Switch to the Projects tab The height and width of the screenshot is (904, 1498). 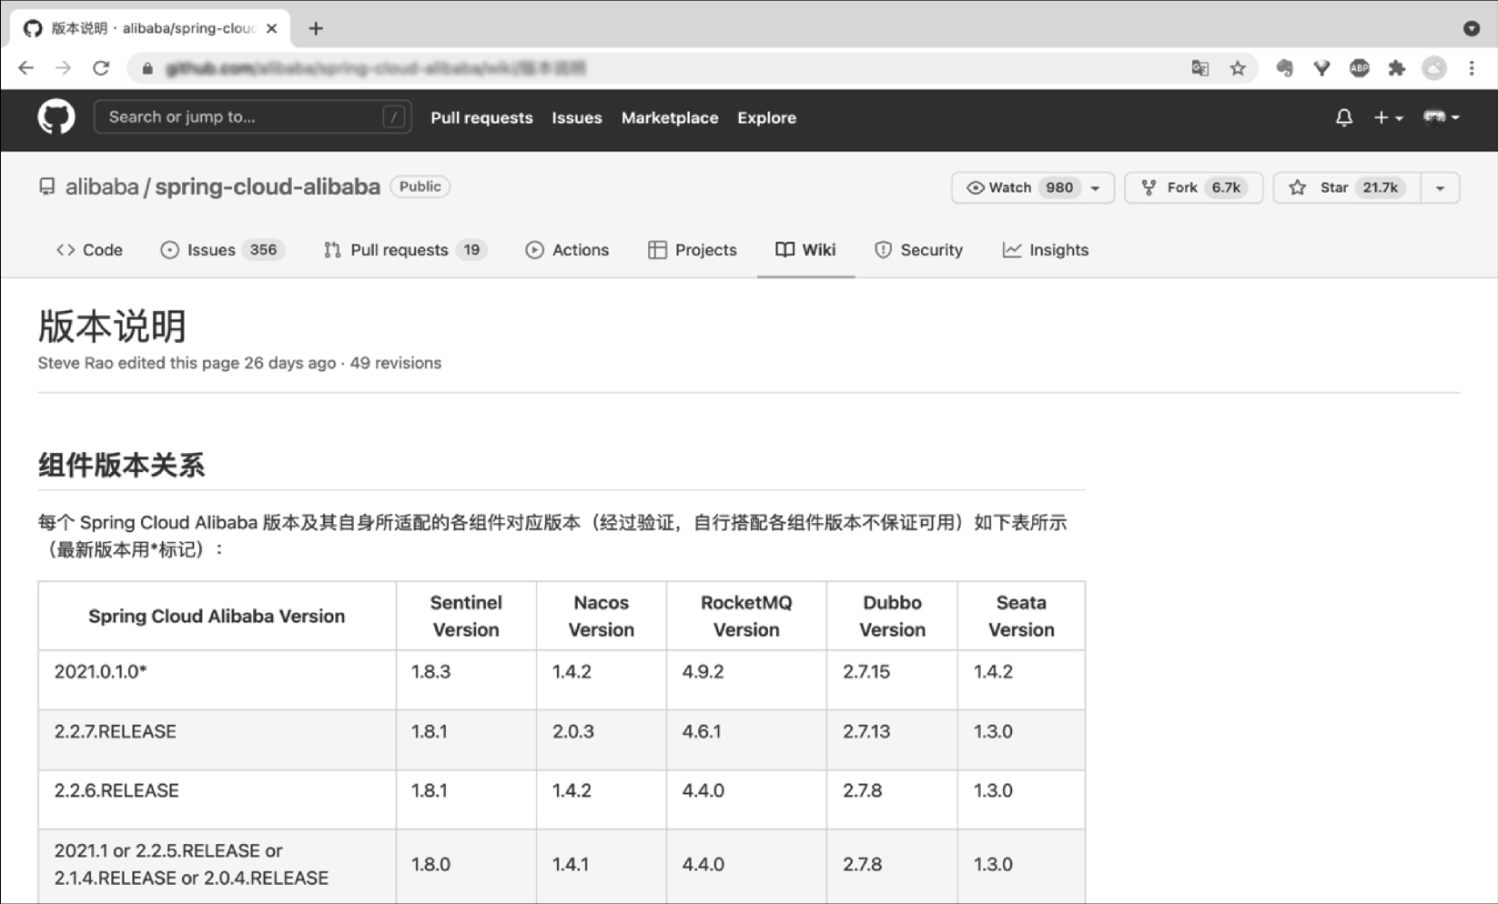click(693, 250)
